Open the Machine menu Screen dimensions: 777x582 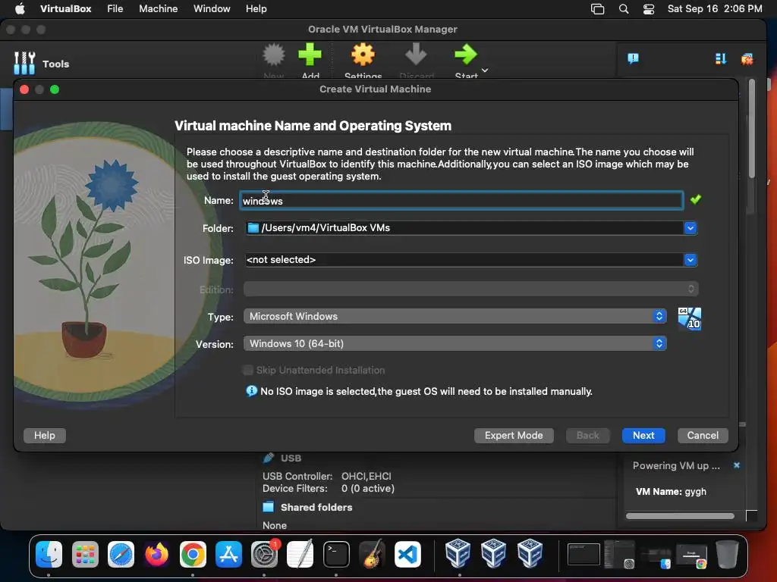[158, 9]
